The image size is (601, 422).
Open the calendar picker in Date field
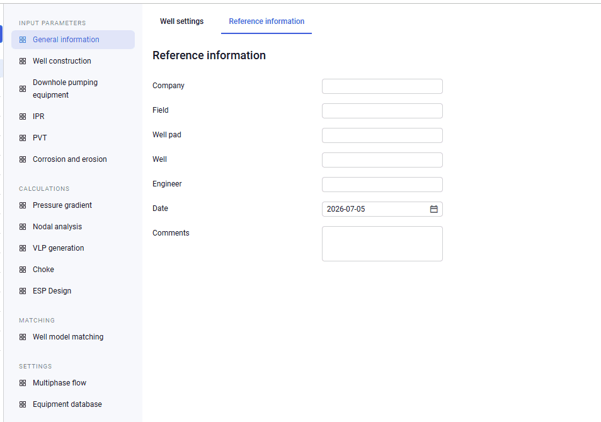tap(434, 209)
